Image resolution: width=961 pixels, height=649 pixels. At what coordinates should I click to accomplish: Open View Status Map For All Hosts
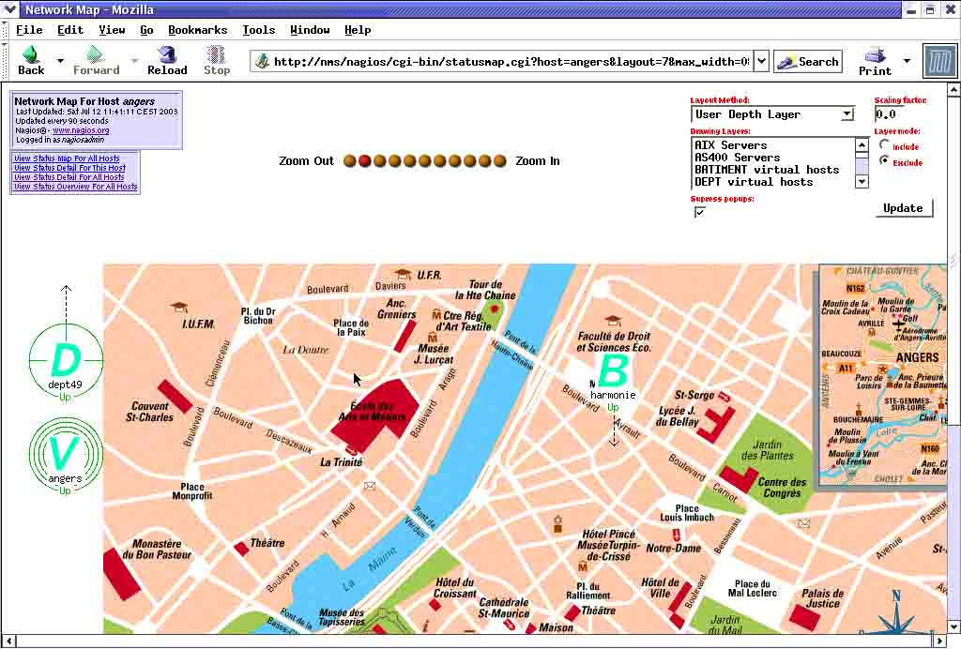[x=67, y=158]
